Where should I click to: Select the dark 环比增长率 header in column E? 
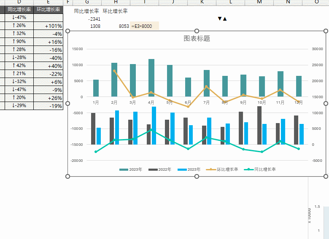click(x=48, y=9)
